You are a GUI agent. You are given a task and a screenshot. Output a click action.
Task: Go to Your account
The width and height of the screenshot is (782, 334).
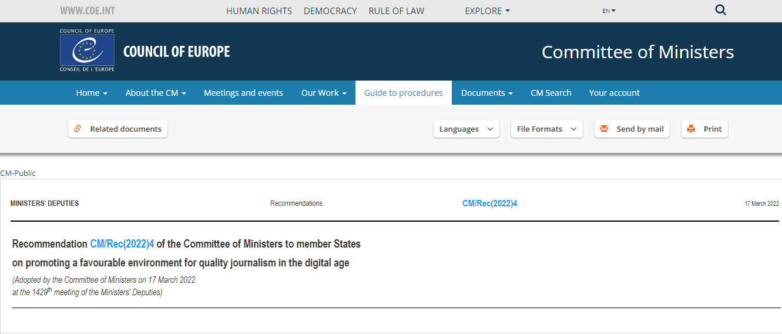click(x=615, y=93)
